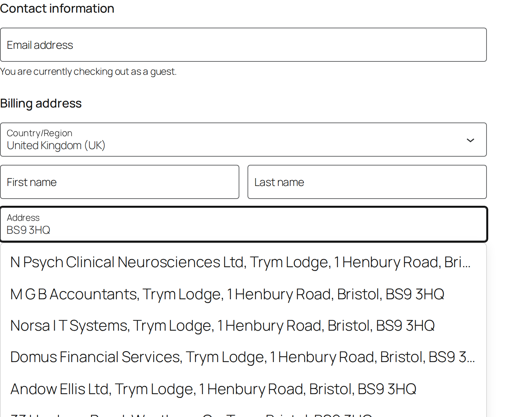
Task: Click the Contact information heading
Action: [x=57, y=9]
